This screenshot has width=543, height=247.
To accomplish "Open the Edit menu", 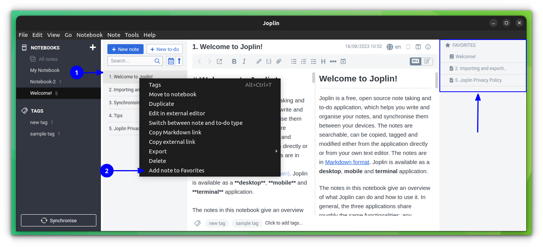I will pyautogui.click(x=37, y=35).
